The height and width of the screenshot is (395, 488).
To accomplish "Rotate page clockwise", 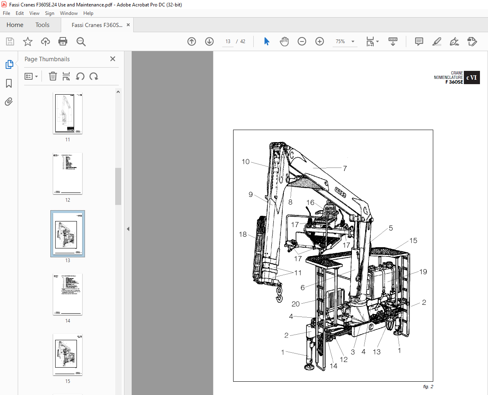I will [x=94, y=77].
